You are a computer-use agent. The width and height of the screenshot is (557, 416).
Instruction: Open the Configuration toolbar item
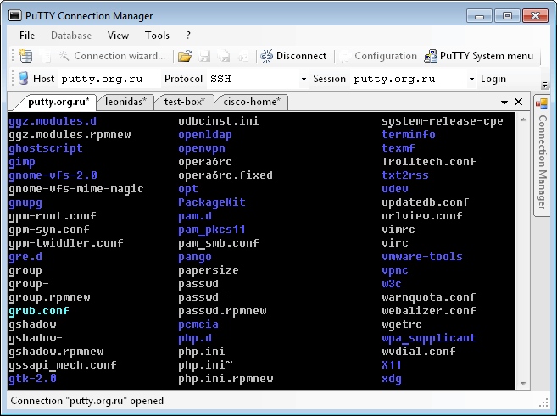click(378, 56)
